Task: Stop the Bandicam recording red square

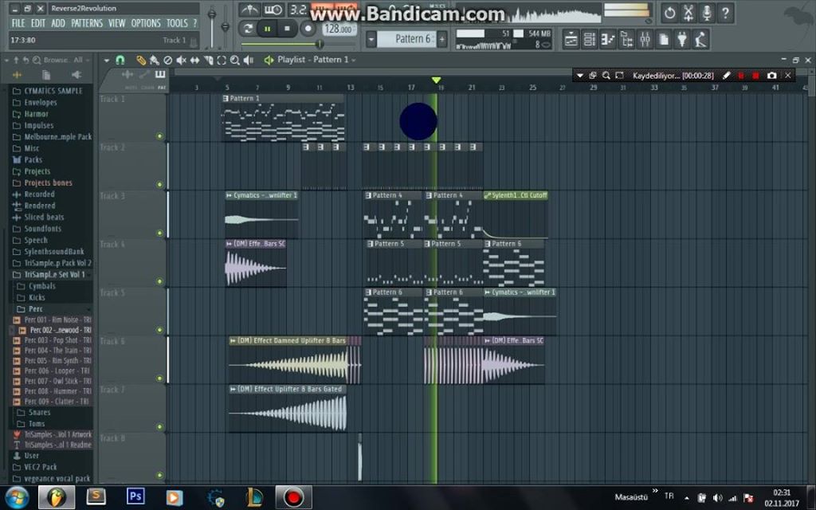Action: click(755, 76)
